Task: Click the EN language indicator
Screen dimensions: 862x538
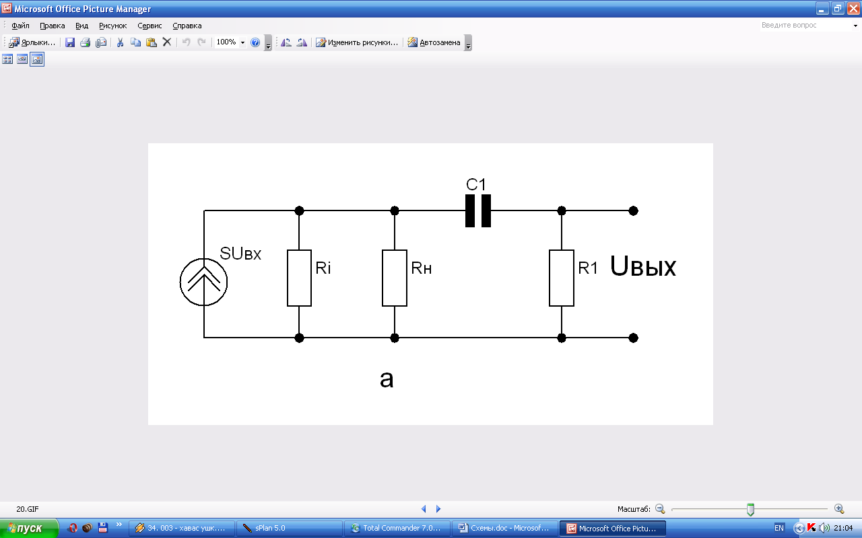Action: click(x=779, y=529)
